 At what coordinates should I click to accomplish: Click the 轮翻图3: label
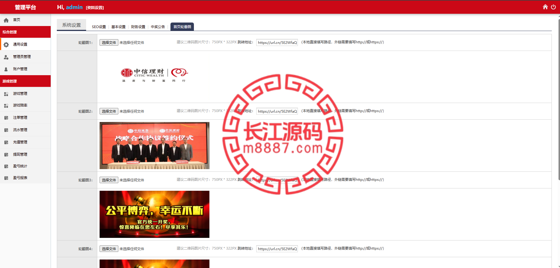(x=85, y=180)
